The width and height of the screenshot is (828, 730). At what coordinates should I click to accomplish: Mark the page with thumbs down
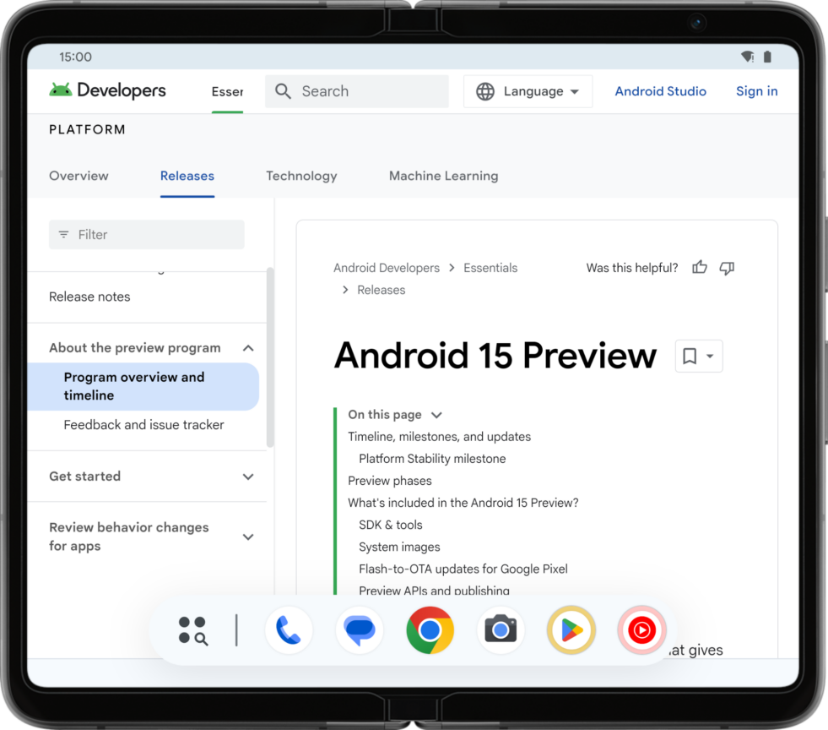727,267
